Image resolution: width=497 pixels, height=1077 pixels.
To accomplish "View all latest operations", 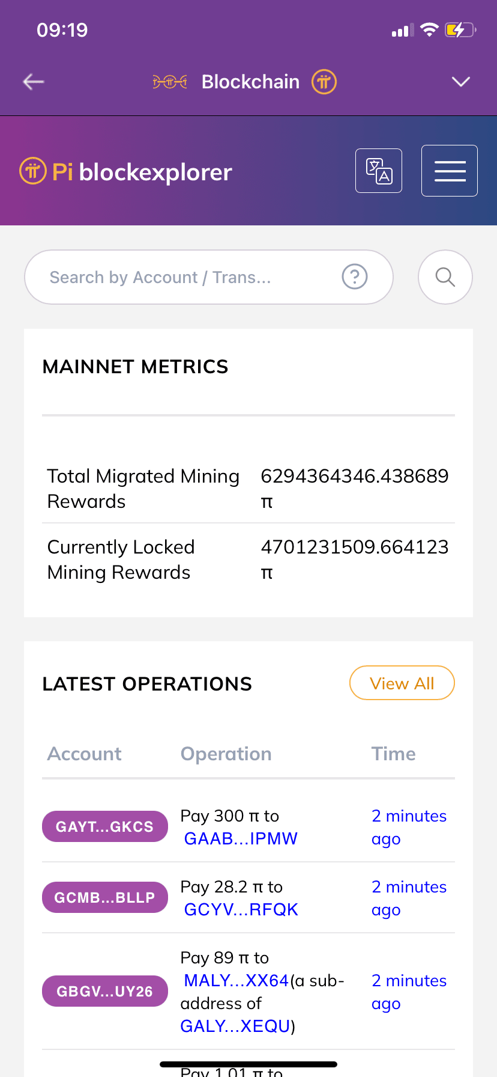I will (x=402, y=683).
